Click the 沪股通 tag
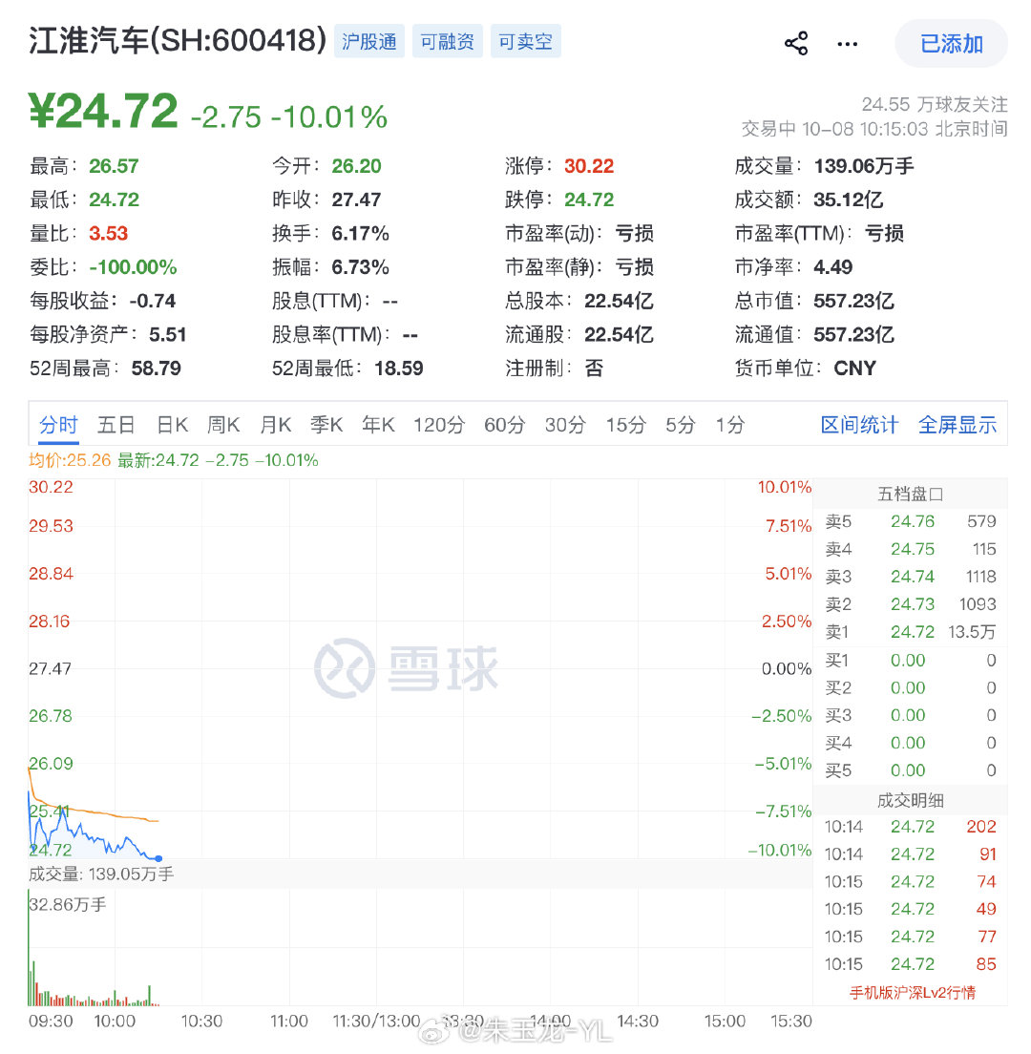The image size is (1031, 1054). [369, 42]
